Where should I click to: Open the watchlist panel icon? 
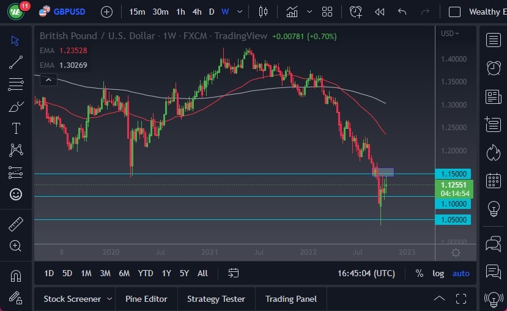coord(493,40)
